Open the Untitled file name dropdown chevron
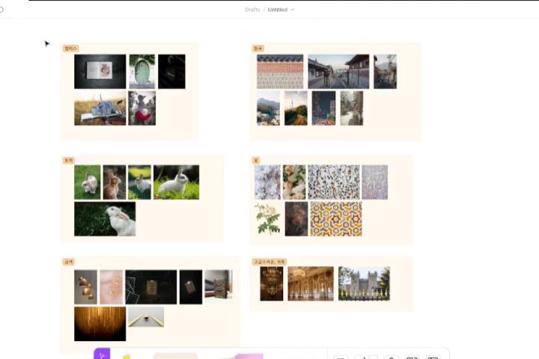The width and height of the screenshot is (539, 359). [x=293, y=10]
